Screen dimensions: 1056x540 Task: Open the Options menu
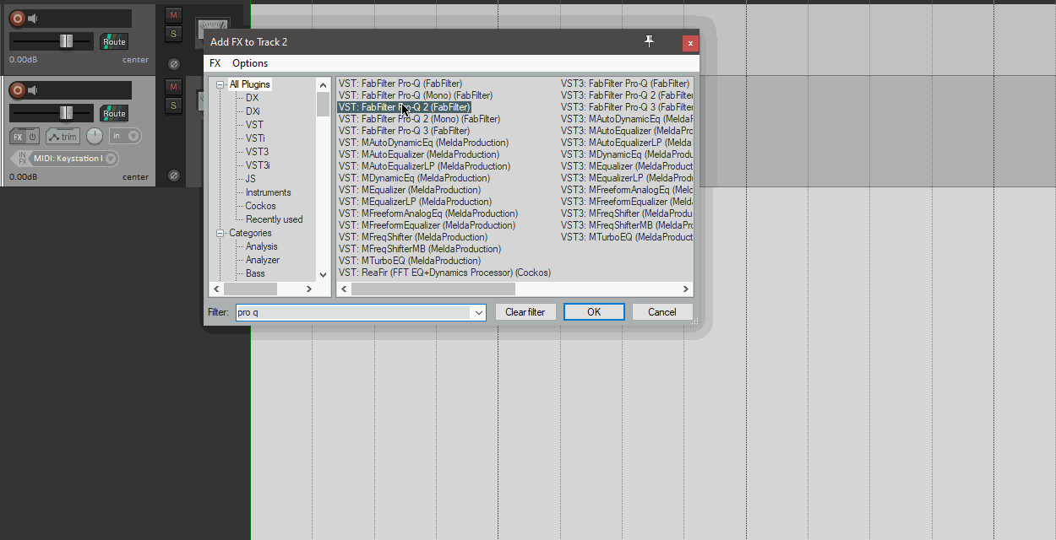[250, 63]
